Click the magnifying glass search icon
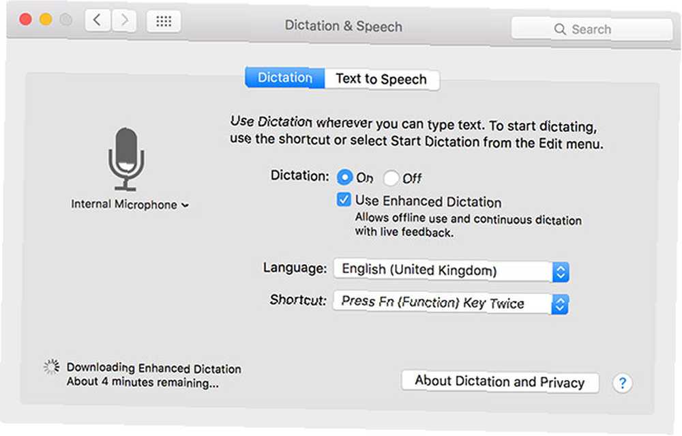682x436 pixels. tap(560, 29)
